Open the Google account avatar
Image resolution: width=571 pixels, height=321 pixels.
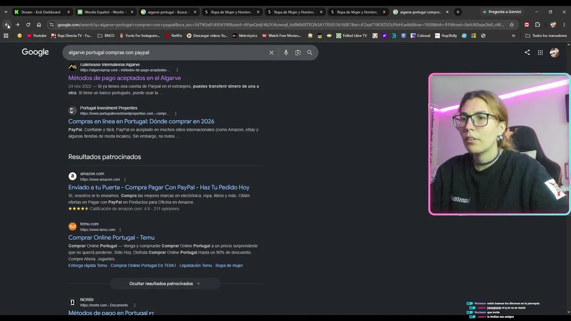[x=554, y=53]
